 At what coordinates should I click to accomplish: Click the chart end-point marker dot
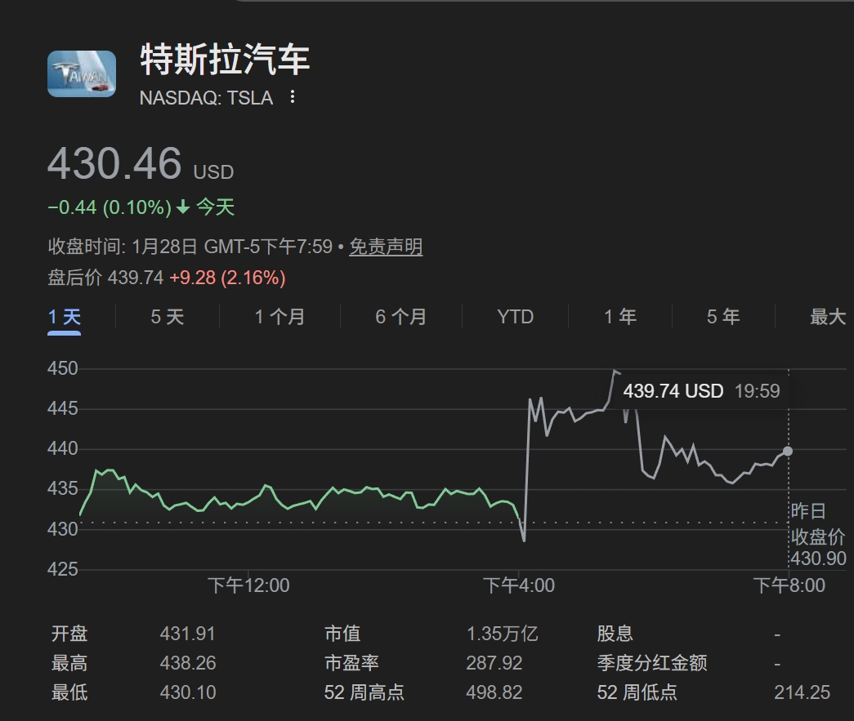[788, 451]
